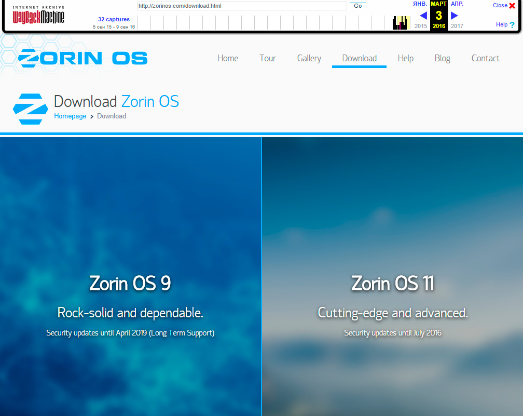Click 'Security updates until April 2019' text
The image size is (523, 416).
pyautogui.click(x=97, y=333)
